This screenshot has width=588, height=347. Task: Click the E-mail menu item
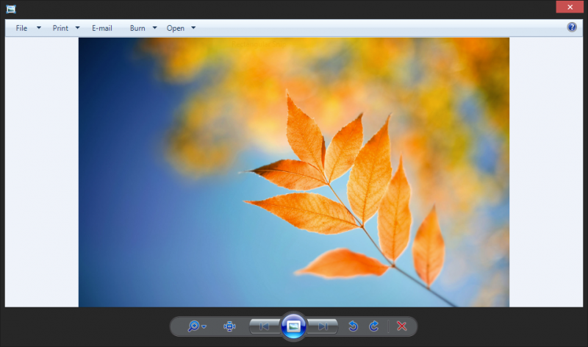click(102, 28)
